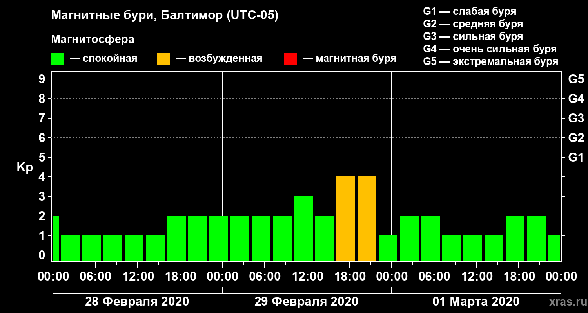Click the green Kp 3 bar on 29 Февраля
Viewport: 588px width, 313px height.
pos(303,228)
